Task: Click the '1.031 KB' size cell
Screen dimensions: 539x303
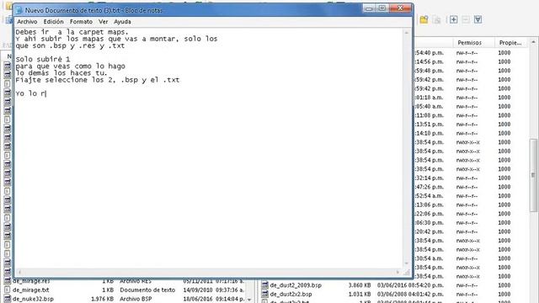Action: tap(360, 294)
